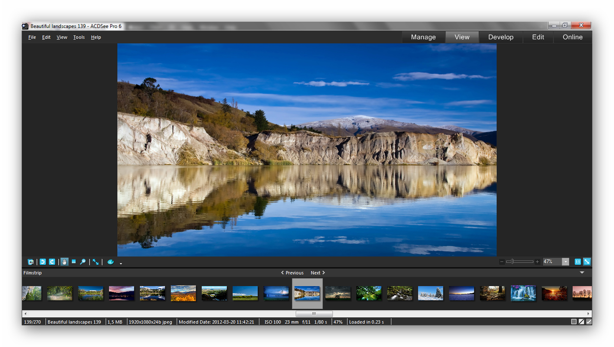This screenshot has width=614, height=347.
Task: Click the Filmstrip panel title
Action: [x=33, y=273]
